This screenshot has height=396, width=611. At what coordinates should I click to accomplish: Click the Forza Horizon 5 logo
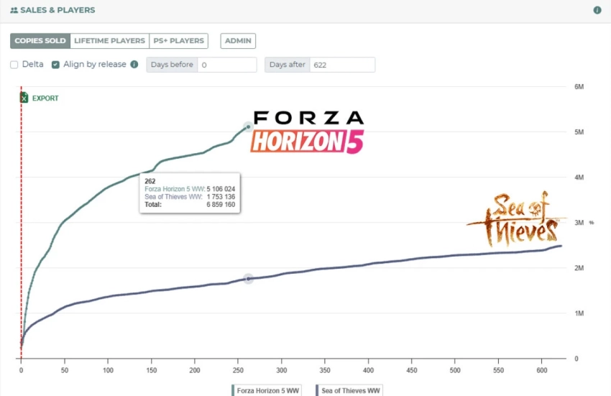(307, 132)
